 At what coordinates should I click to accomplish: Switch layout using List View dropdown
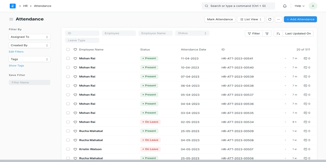[250, 19]
